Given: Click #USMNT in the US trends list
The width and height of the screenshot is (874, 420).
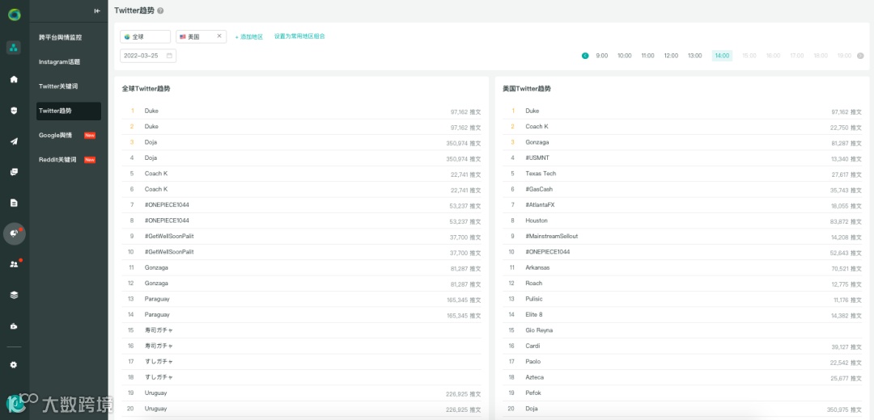Looking at the screenshot, I should pyautogui.click(x=537, y=157).
